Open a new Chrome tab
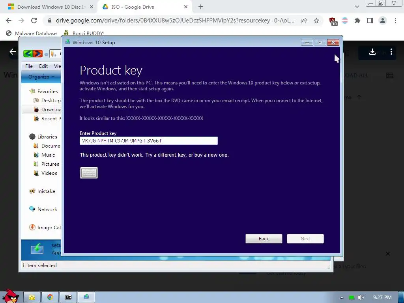Viewport: 404px width, 303px height. 201,7
